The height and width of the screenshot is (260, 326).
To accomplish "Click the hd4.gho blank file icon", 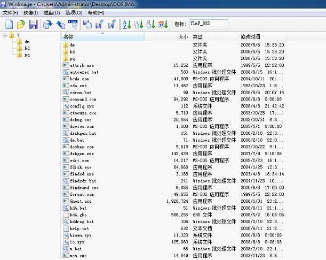I will click(66, 215).
